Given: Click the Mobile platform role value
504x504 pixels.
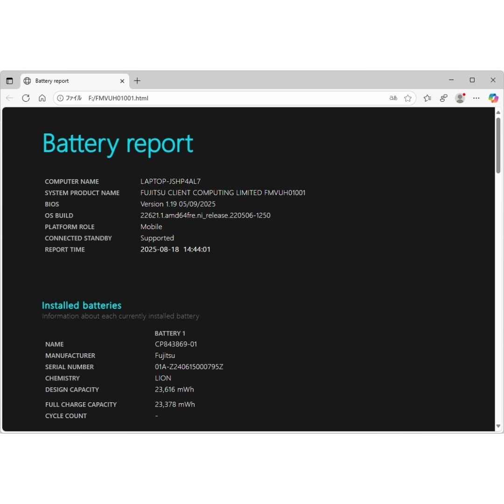Looking at the screenshot, I should point(151,227).
